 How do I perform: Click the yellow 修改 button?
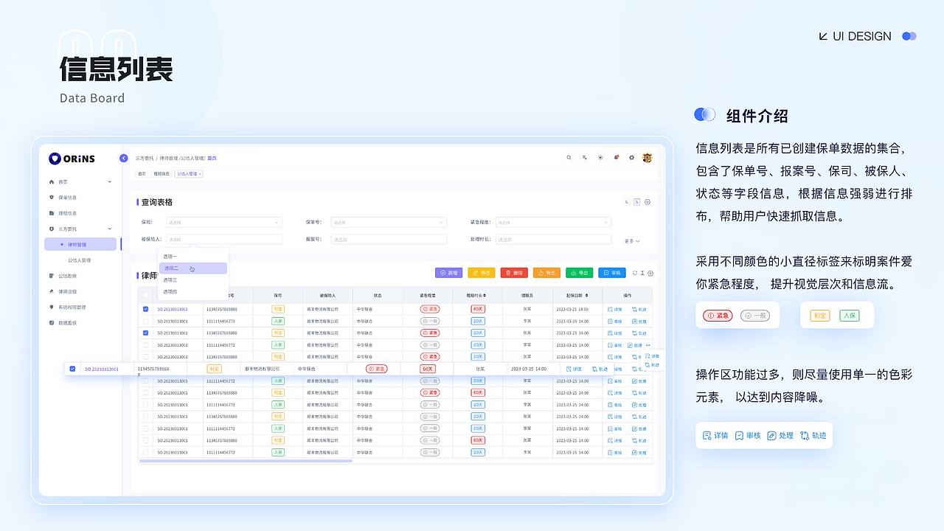[482, 273]
